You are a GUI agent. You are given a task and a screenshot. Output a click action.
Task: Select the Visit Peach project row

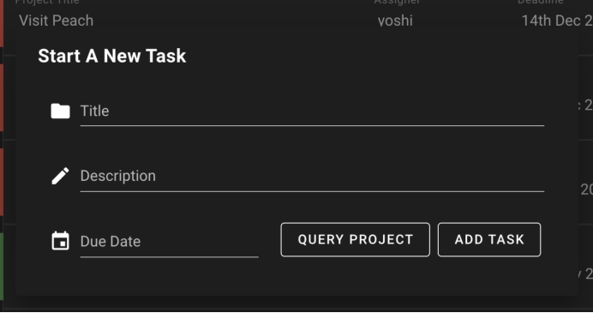click(x=296, y=21)
